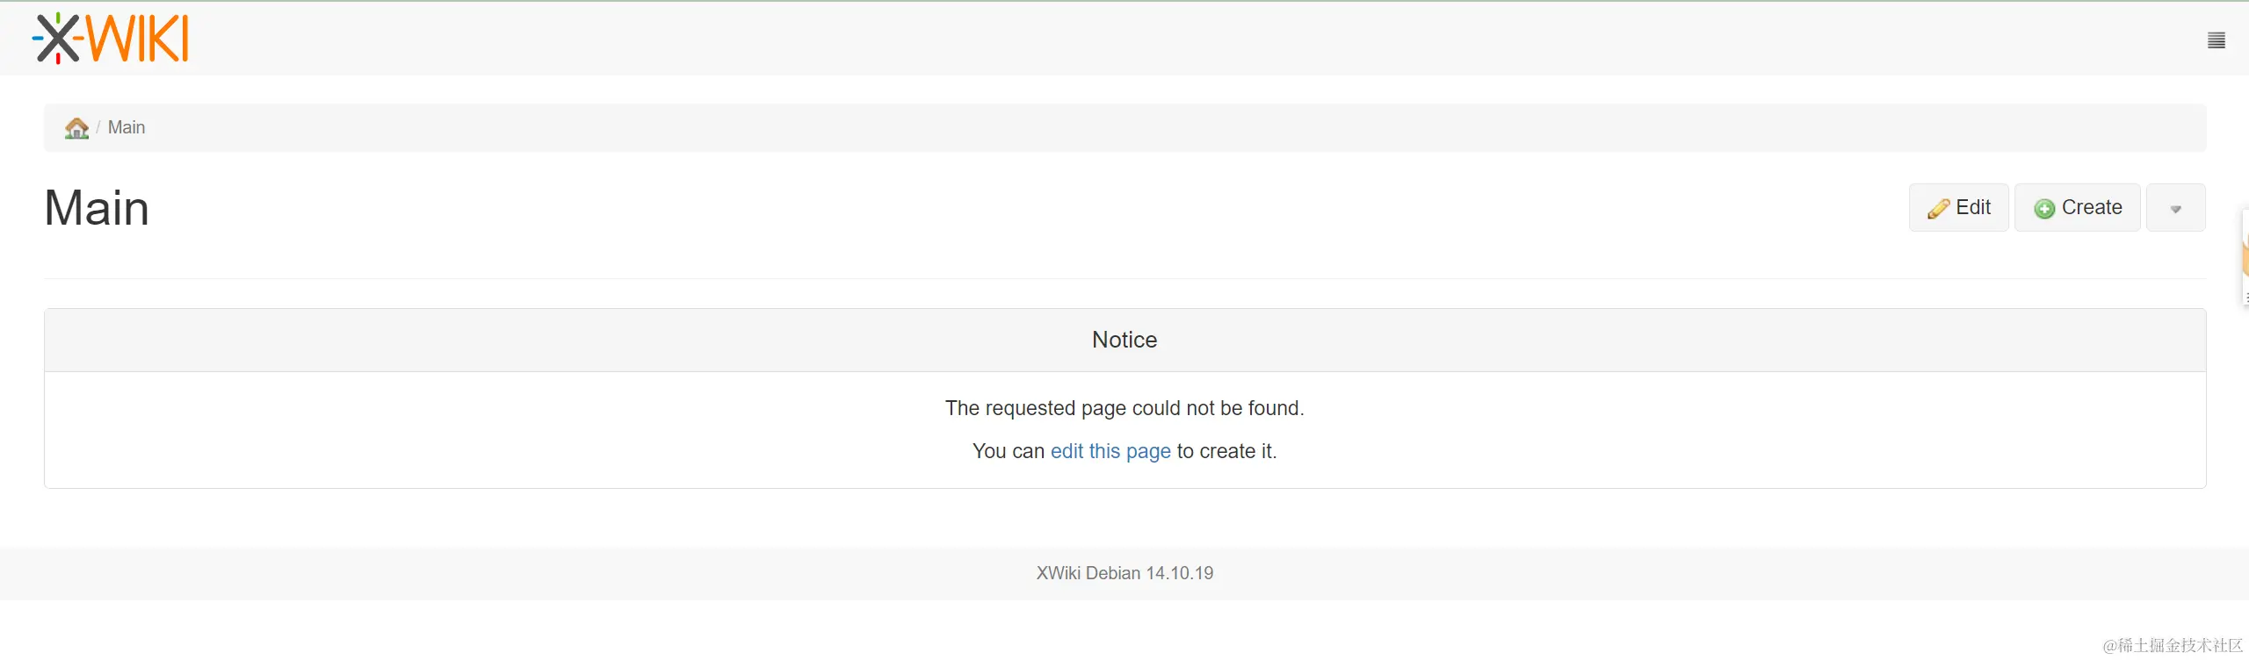Click the Main page title heading
This screenshot has height=660, width=2249.
click(97, 209)
